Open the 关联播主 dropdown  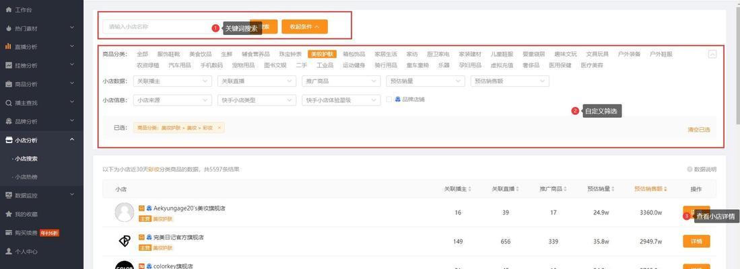tap(172, 81)
